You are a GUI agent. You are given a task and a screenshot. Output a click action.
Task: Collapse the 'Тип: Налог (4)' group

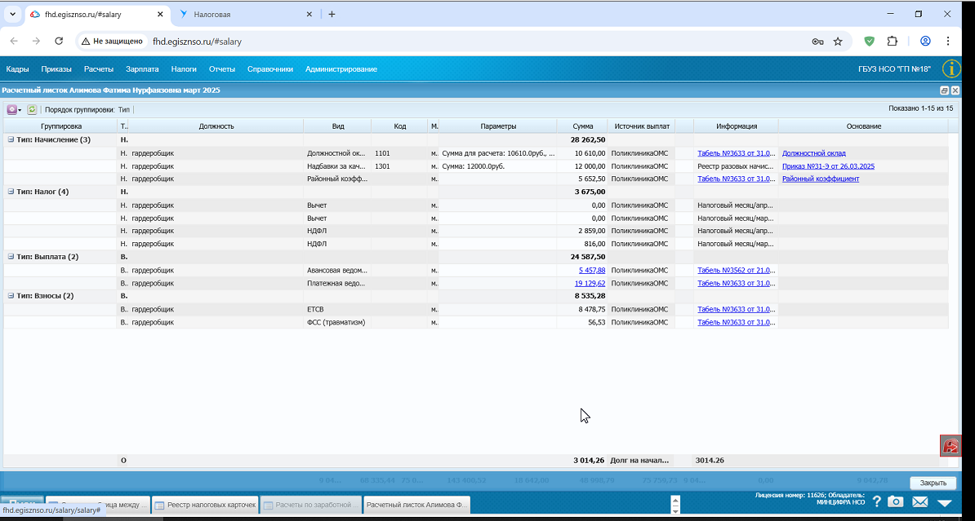11,192
